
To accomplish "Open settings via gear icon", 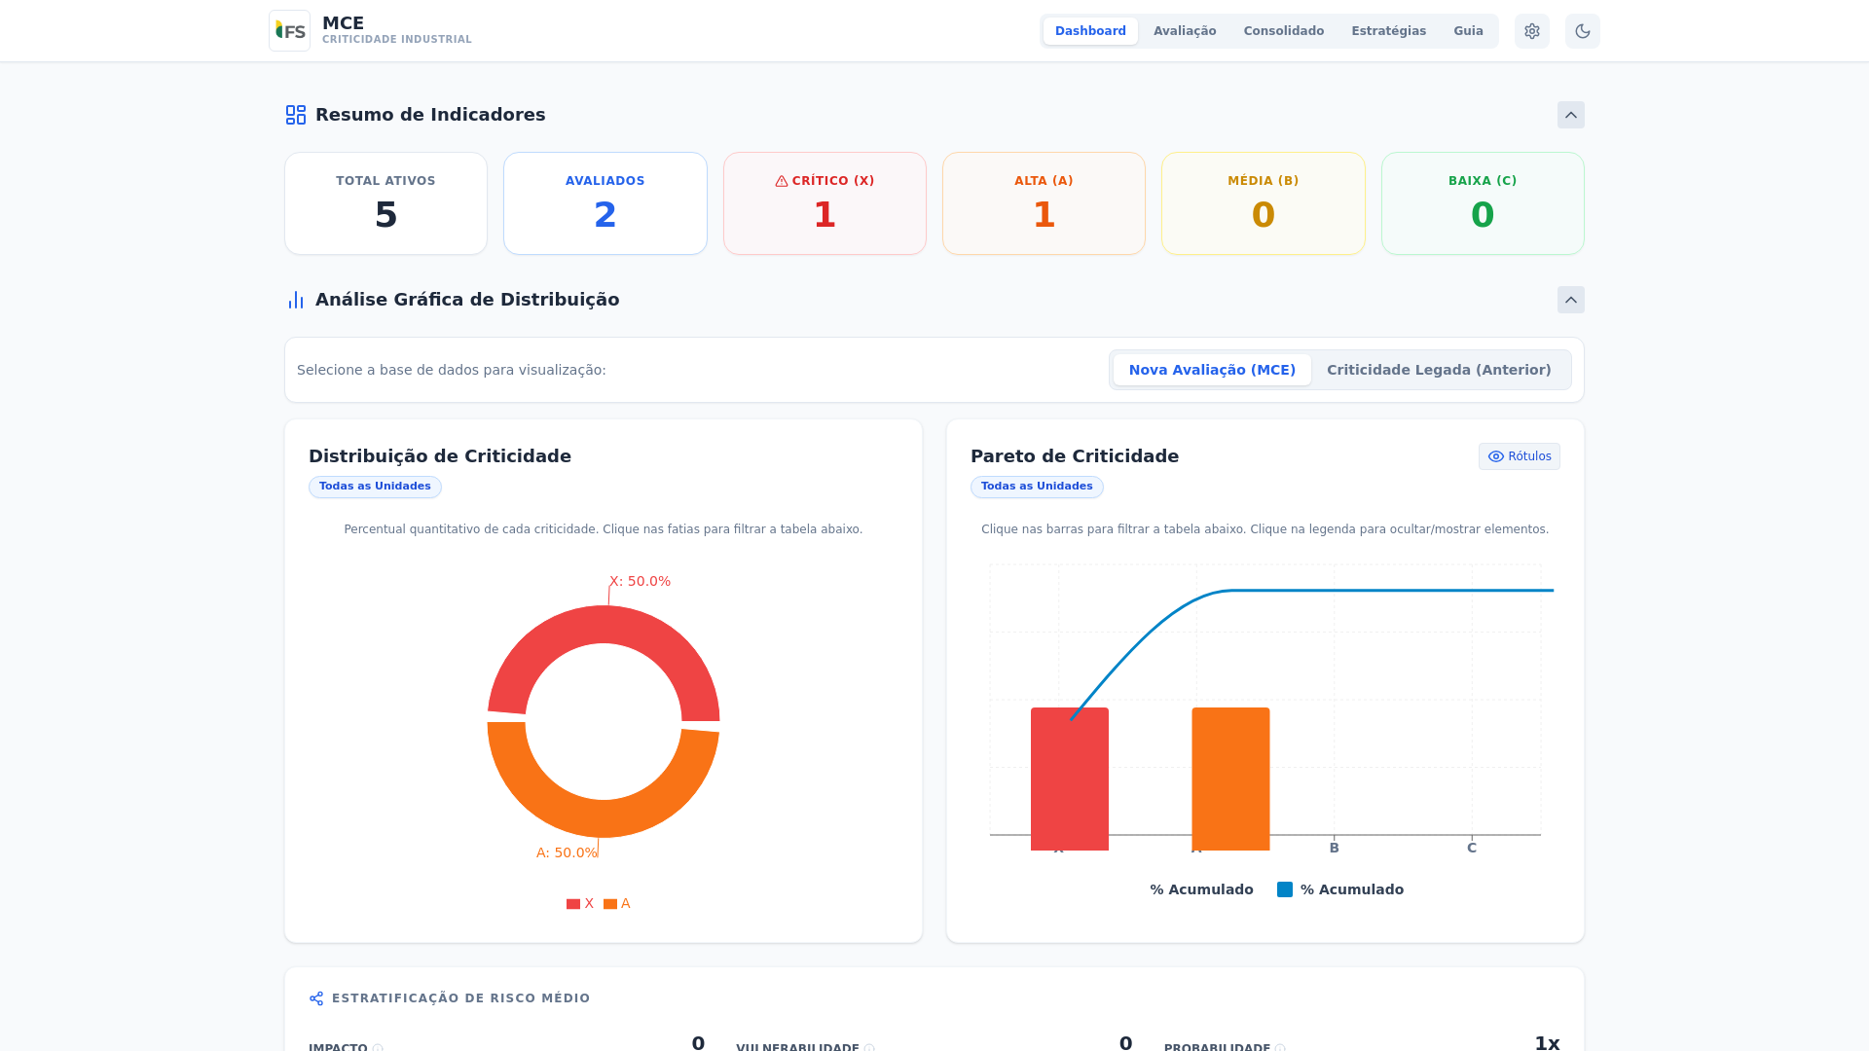I will [1531, 31].
